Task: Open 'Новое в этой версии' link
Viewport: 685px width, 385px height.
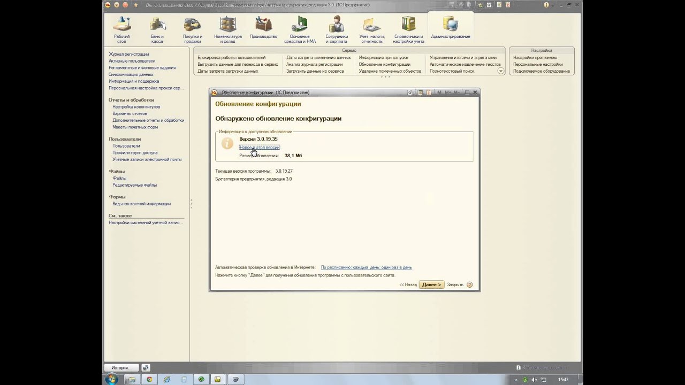Action: pyautogui.click(x=260, y=147)
